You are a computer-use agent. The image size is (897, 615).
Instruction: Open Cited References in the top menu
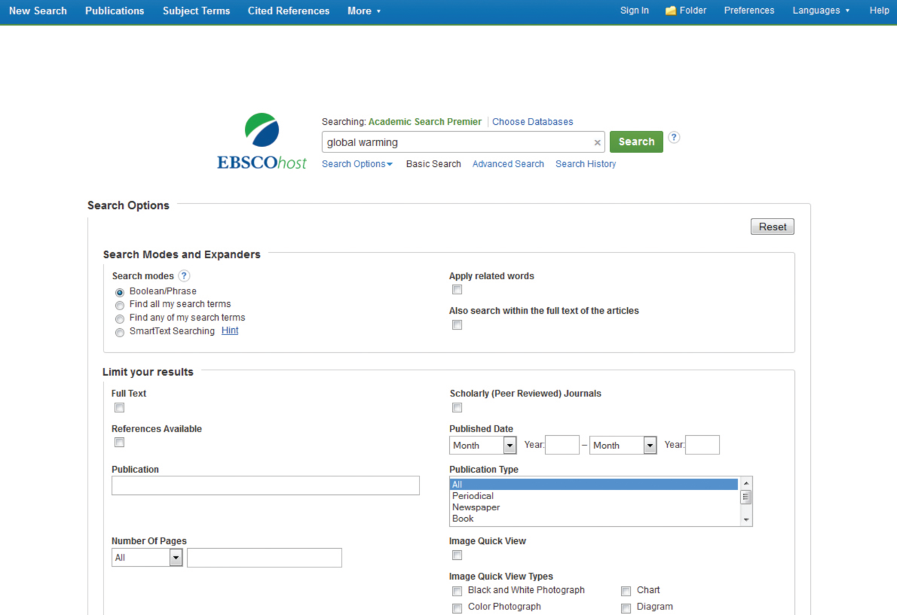pyautogui.click(x=288, y=11)
